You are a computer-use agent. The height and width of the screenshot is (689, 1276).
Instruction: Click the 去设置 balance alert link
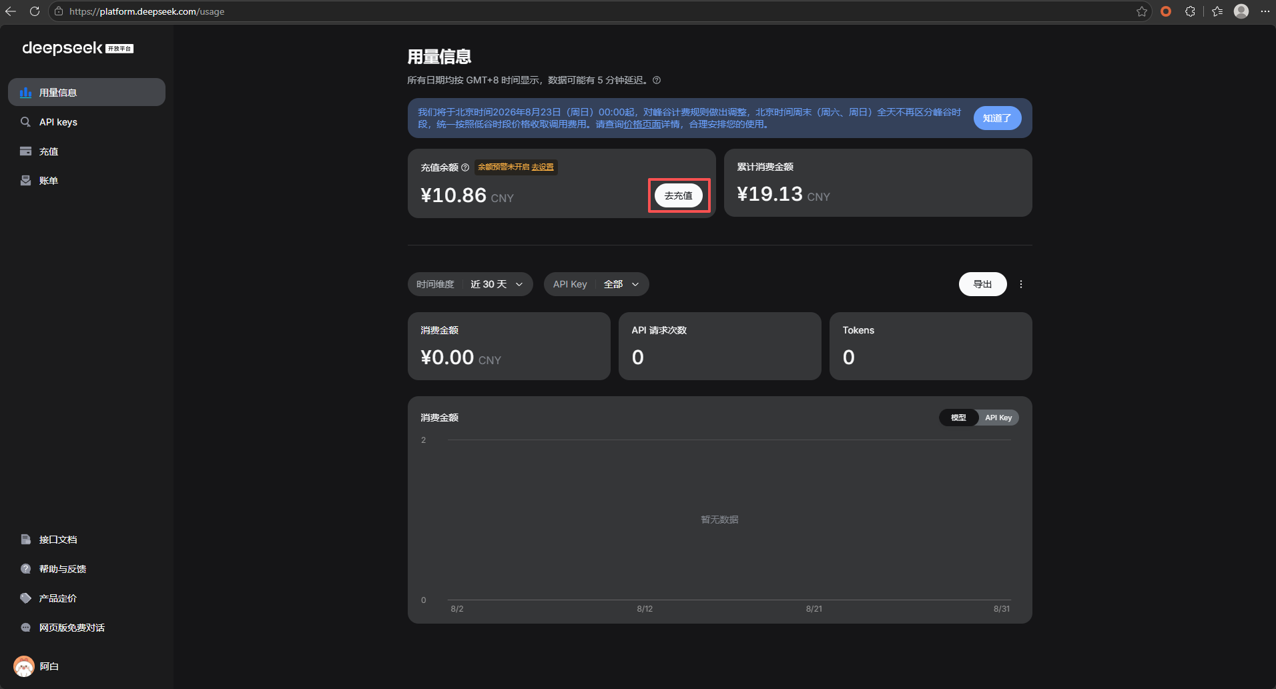pyautogui.click(x=543, y=167)
